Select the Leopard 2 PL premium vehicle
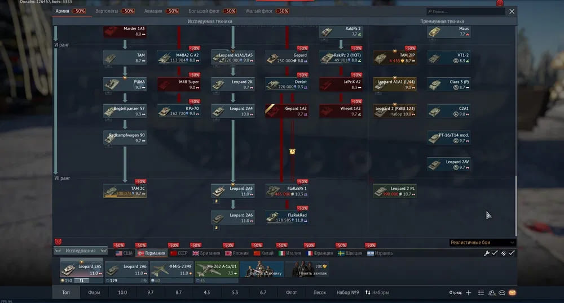This screenshot has height=303, width=564. point(395,191)
